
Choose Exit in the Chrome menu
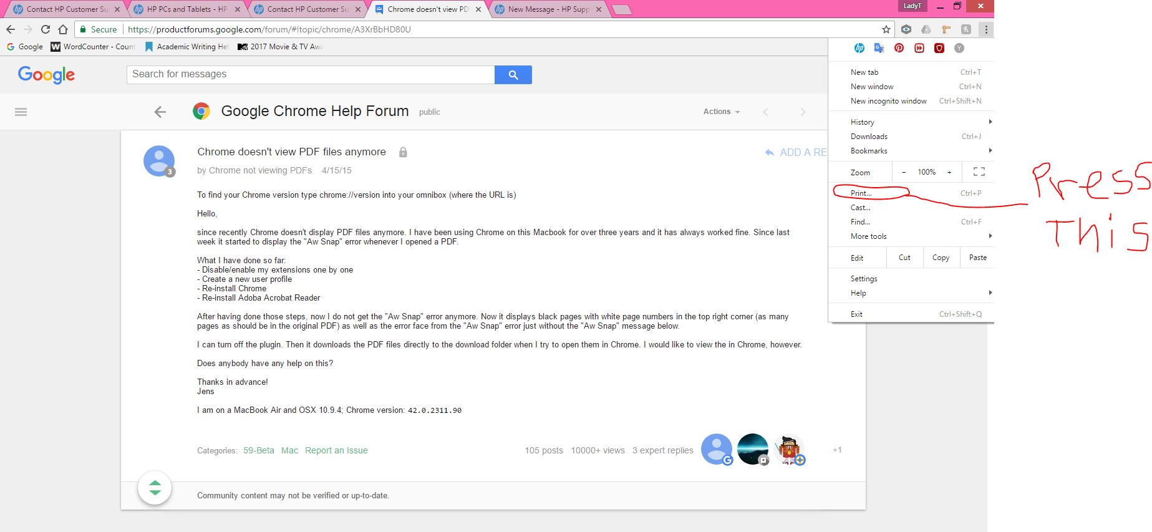[911, 314]
